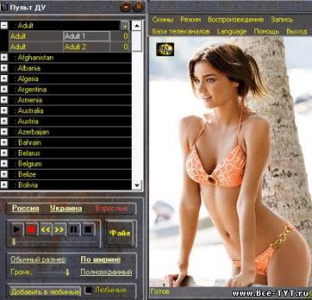
Task: Click the Play button in playback controls
Action: [x=17, y=230]
